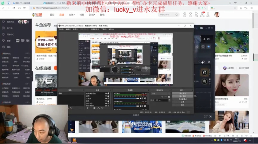Screen dimensions: 258x144
Task: Toggle visibility eye of fifth OBS source
Action: coord(106,103)
